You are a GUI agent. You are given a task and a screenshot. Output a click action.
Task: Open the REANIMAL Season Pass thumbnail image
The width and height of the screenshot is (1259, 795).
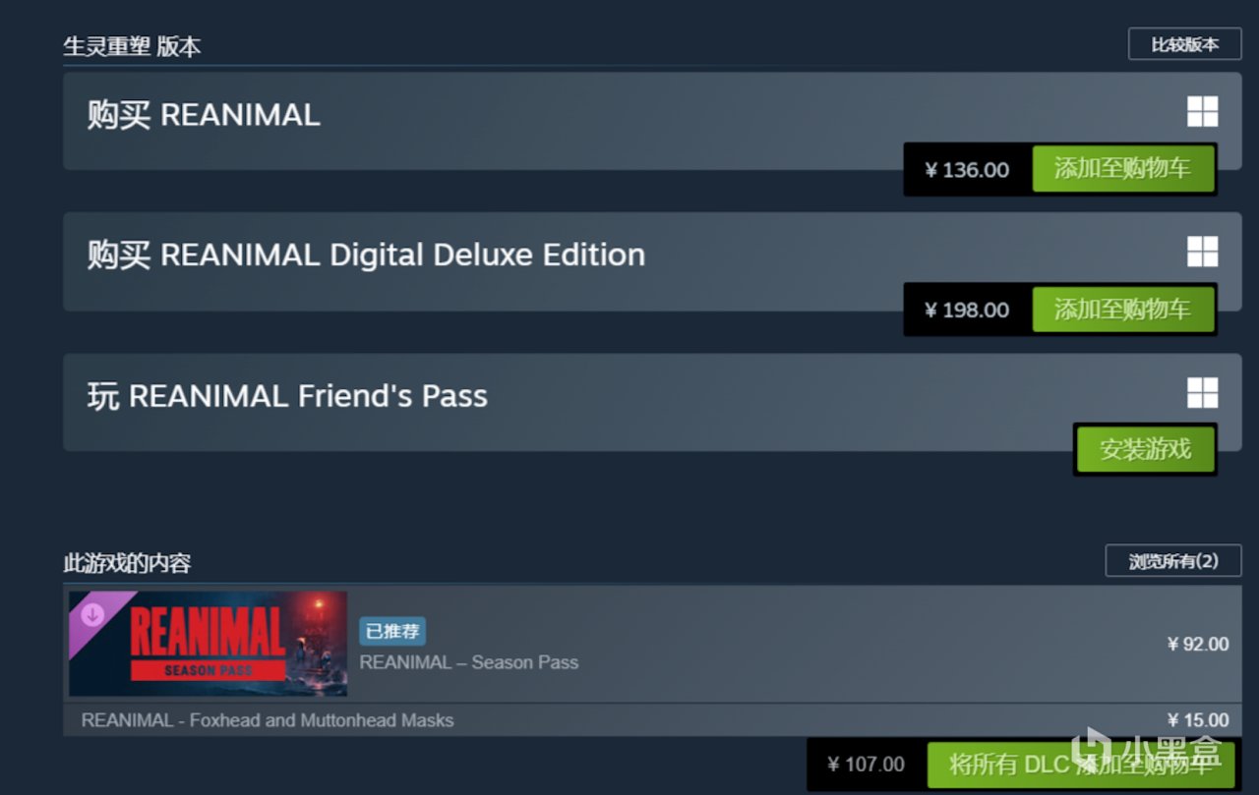[x=208, y=644]
